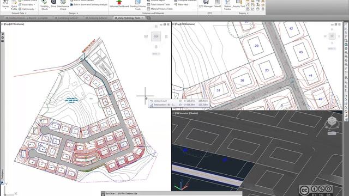Viewport: 349px width, 196px height.
Task: Click lot number 31 label
Action: 218,90
